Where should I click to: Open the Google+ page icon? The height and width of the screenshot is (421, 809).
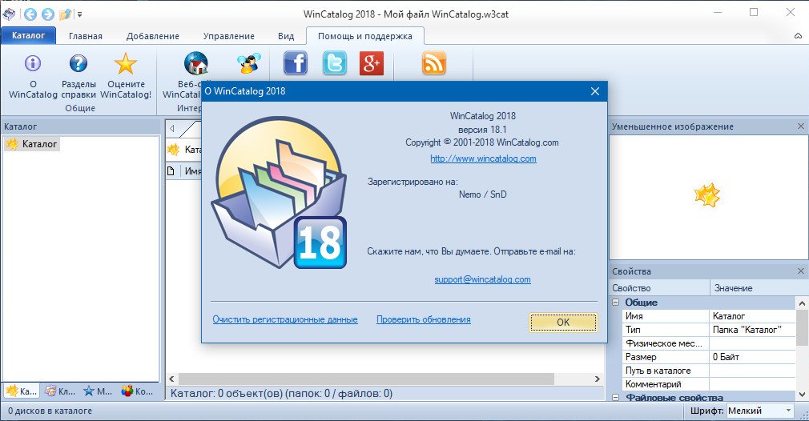[x=372, y=63]
